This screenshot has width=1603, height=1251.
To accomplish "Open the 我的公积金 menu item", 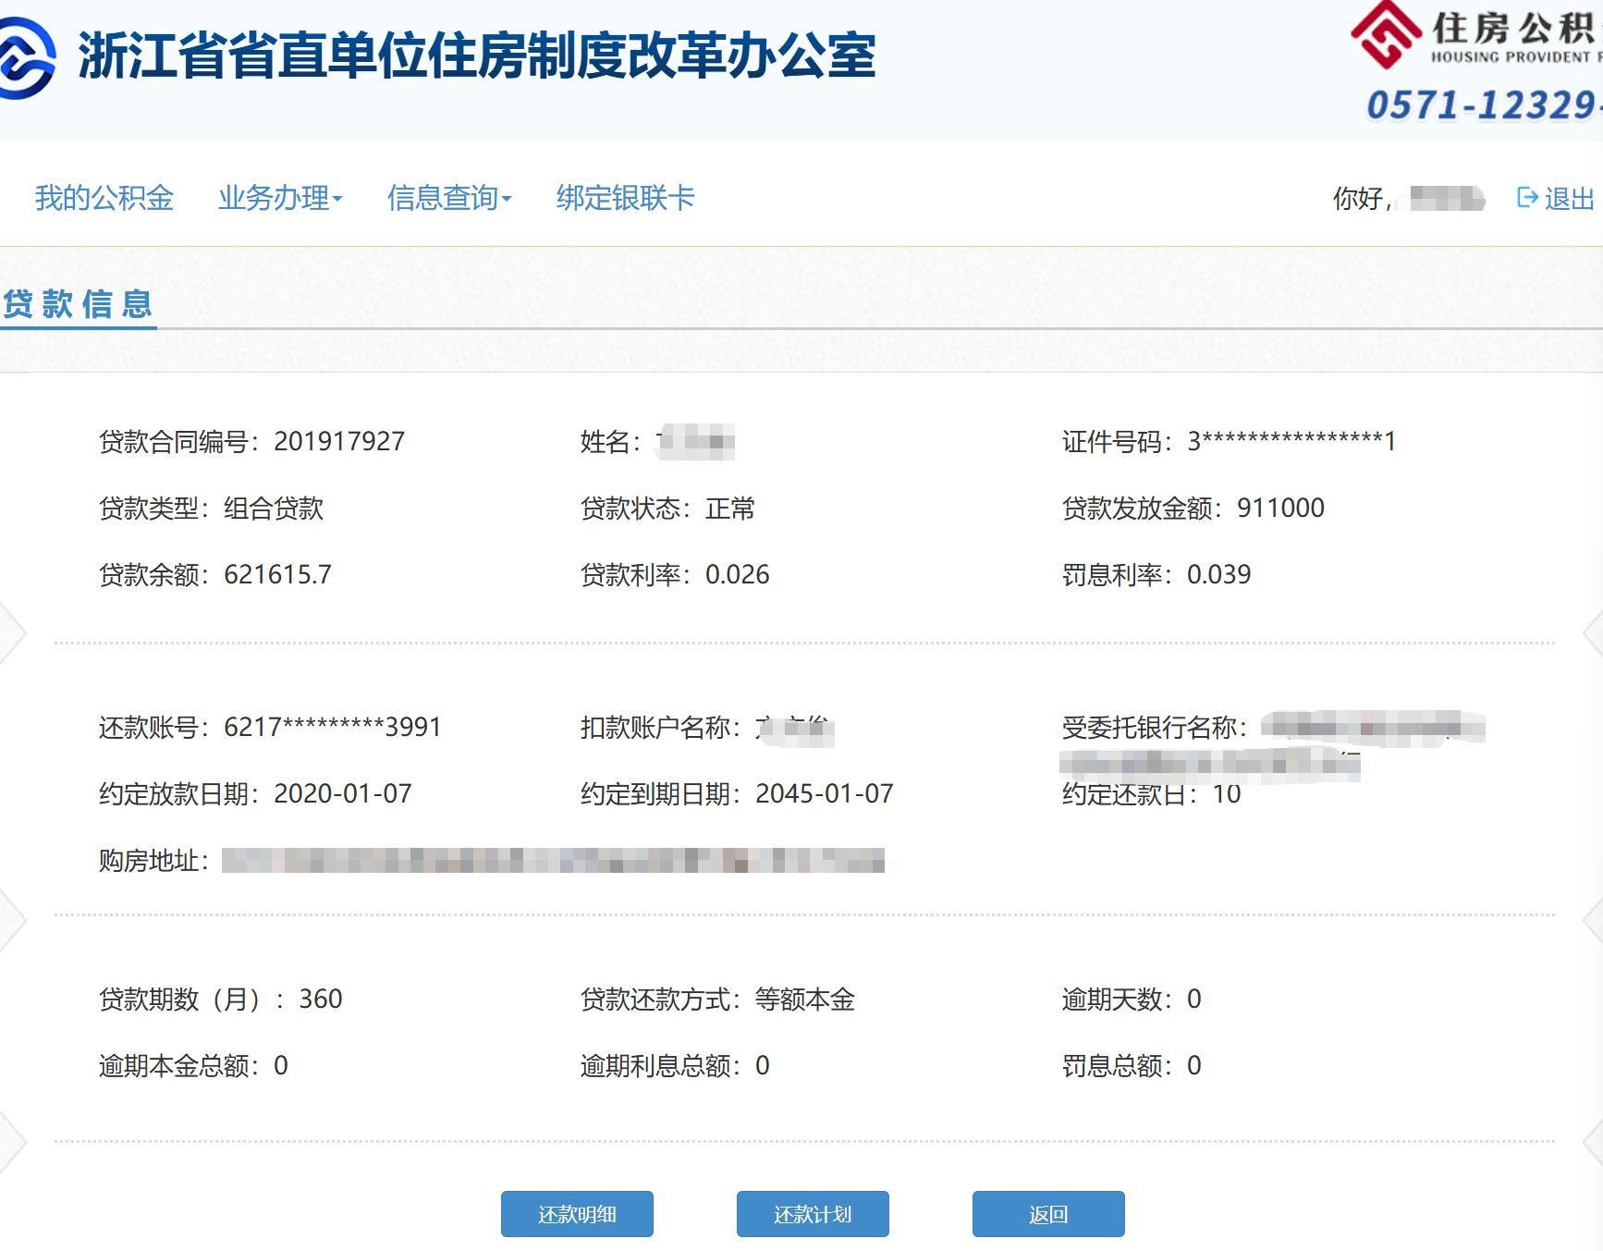I will (104, 197).
